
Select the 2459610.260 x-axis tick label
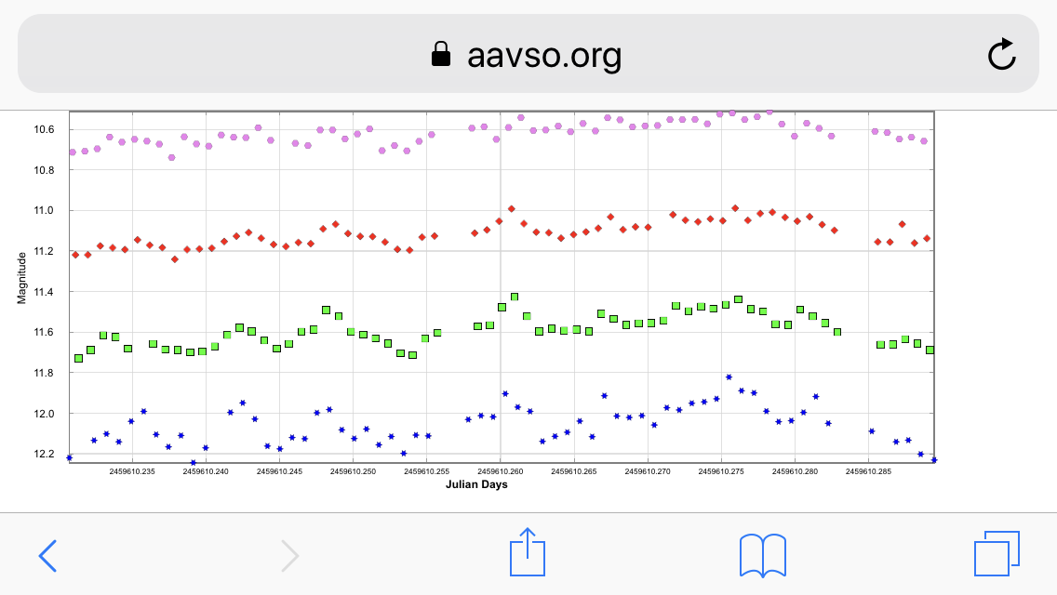coord(500,471)
